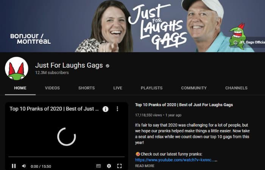Mute the video volume speaker icon
Screen dimensions: 265x170
point(24,166)
